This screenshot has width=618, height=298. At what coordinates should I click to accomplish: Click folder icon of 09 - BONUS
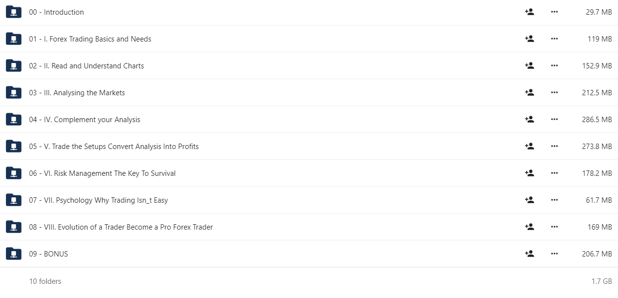[14, 254]
